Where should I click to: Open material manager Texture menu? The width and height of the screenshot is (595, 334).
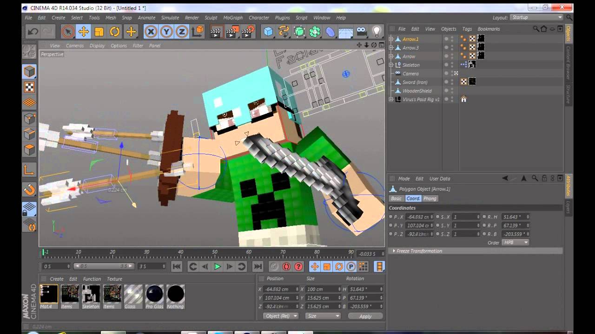pos(114,279)
